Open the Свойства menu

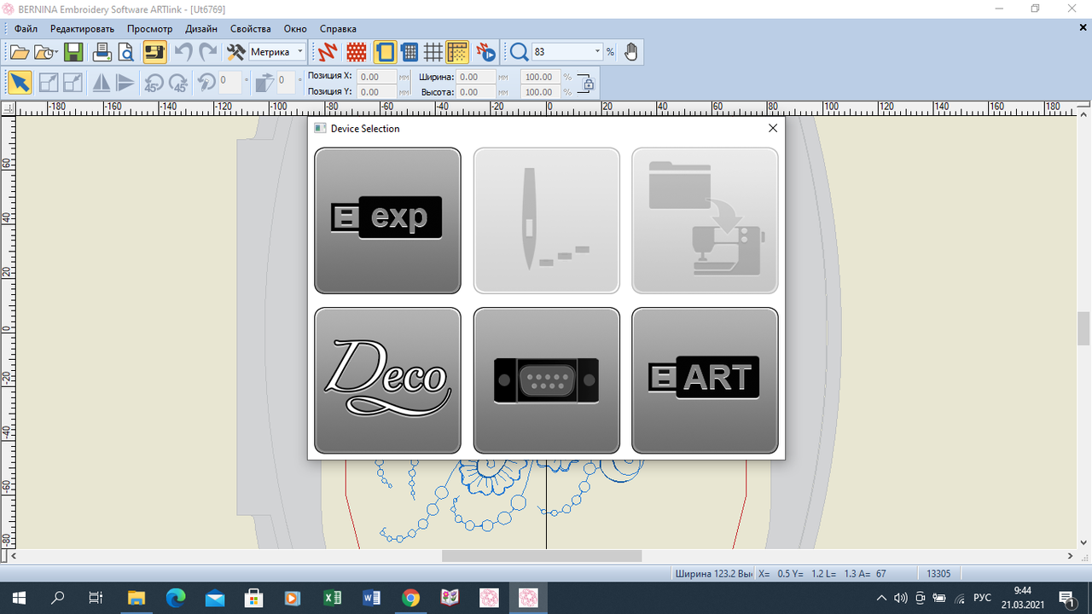click(251, 29)
